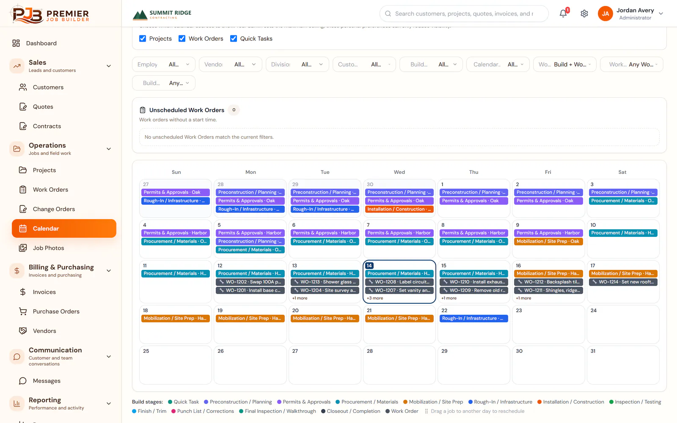Open WO-1202 Swap 100A work order
This screenshot has height=423, width=677.
[x=250, y=282]
